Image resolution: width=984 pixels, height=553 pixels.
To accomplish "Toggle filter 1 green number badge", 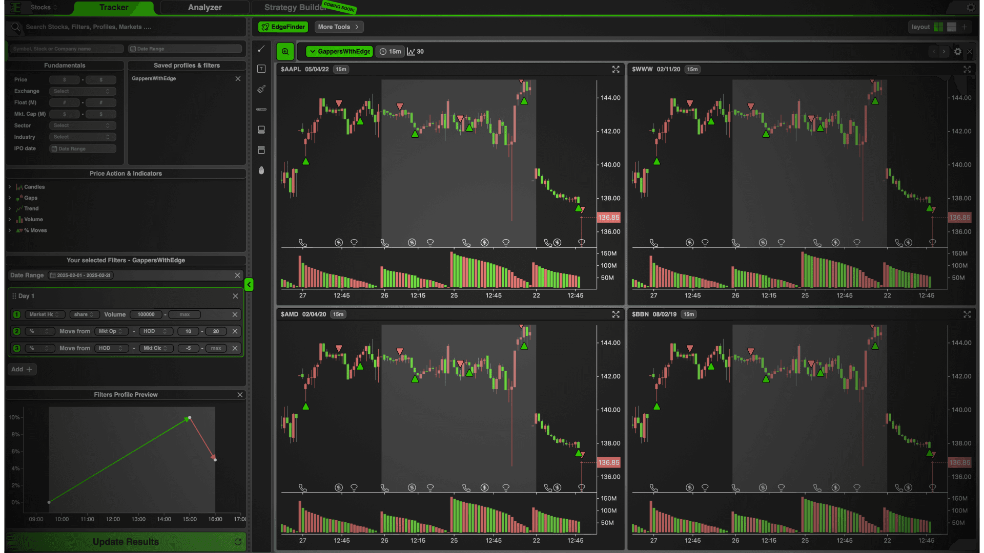I will coord(17,314).
